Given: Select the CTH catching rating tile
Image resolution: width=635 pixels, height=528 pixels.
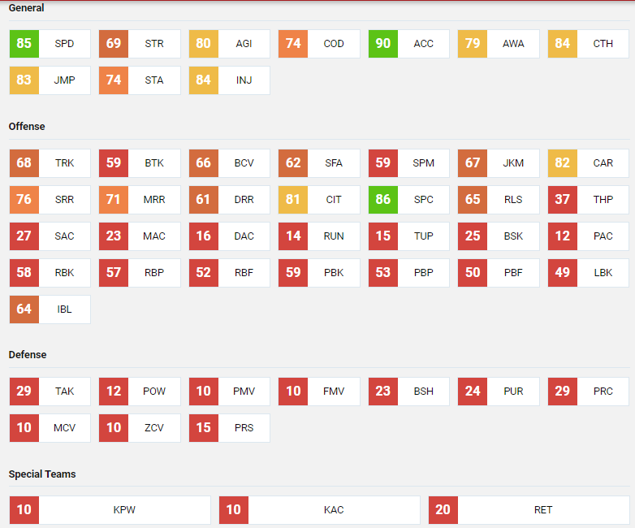Looking at the screenshot, I should pyautogui.click(x=588, y=44).
